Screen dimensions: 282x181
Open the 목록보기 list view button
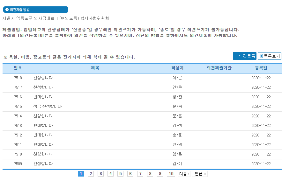click(x=270, y=56)
